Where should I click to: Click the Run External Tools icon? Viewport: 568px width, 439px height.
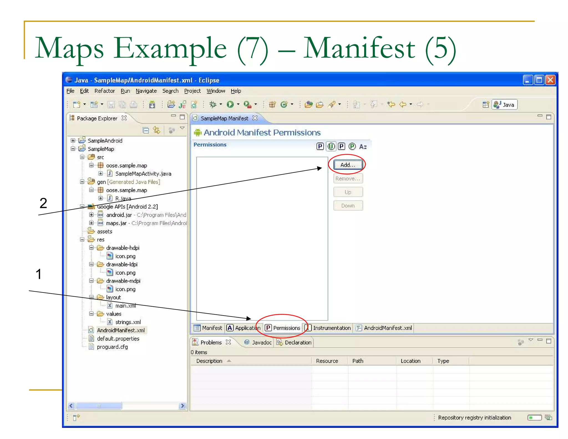[247, 105]
